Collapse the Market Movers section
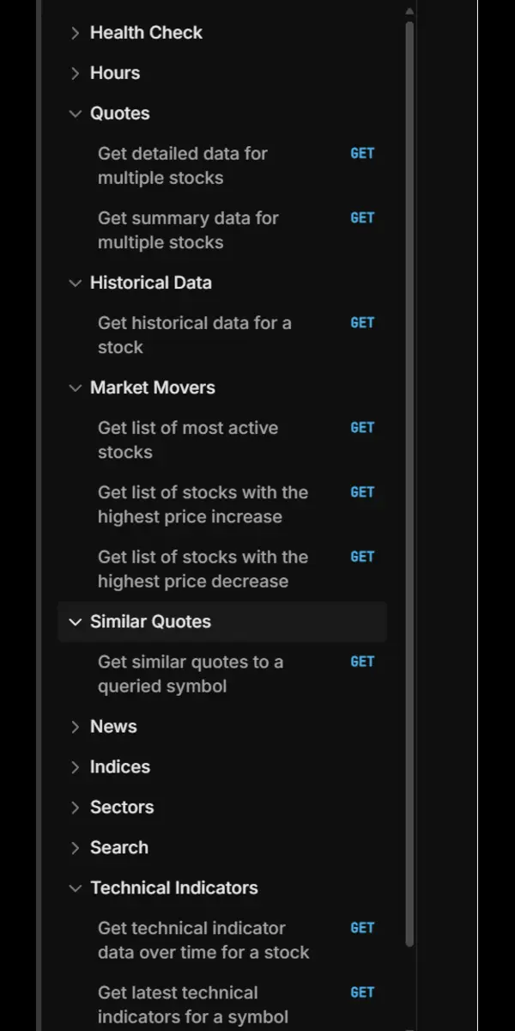Screen dimensions: 515x1031 coord(152,387)
